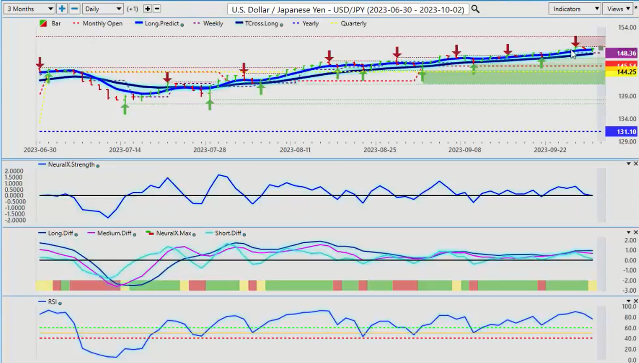639x363 pixels.
Task: Open the Views dropdown
Action: click(618, 8)
